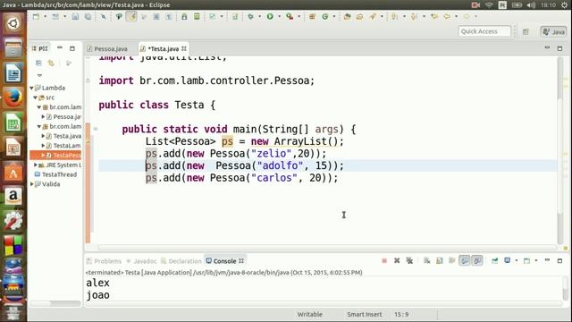Click the Smart Insert status bar entry
Viewport: 572px width, 322px height.
coord(364,314)
